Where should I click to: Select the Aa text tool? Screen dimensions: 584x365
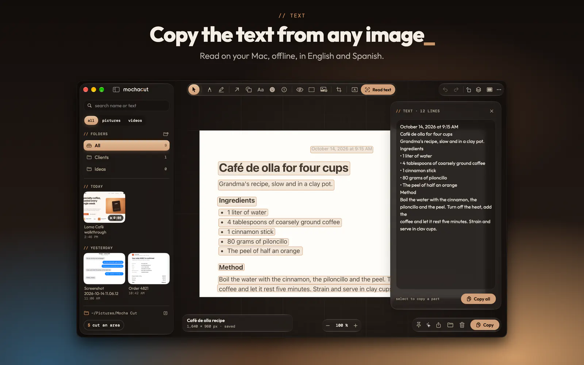tap(261, 89)
